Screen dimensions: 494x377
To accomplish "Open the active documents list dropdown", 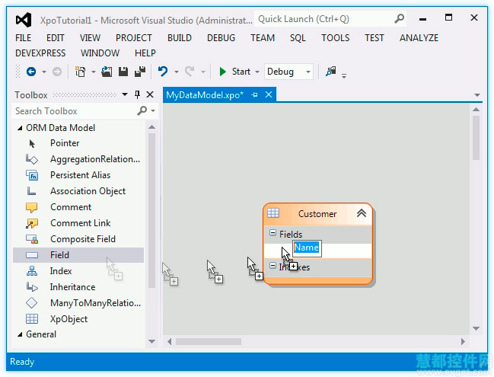I will pos(477,95).
